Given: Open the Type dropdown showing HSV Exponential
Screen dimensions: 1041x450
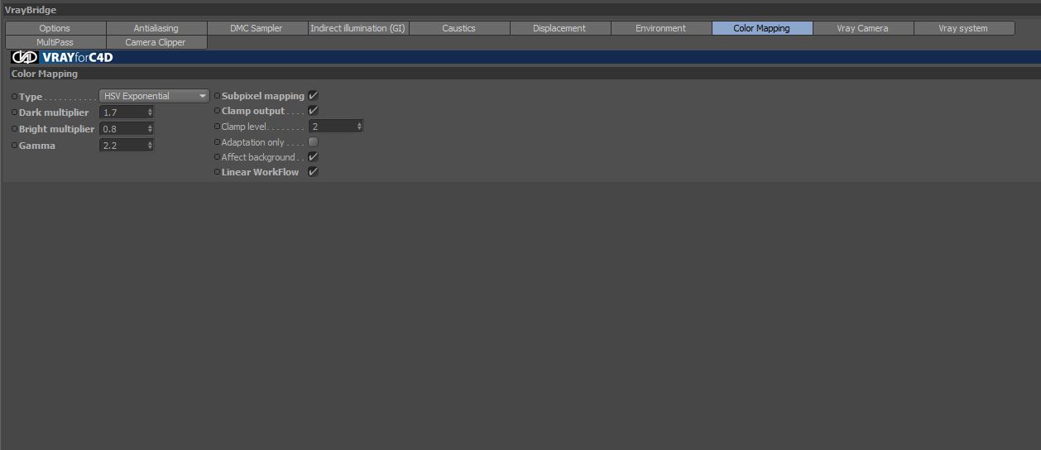Looking at the screenshot, I should (154, 96).
